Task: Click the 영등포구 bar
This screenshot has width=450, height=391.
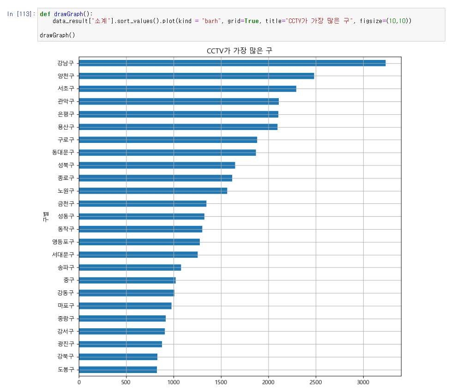Action: 139,242
